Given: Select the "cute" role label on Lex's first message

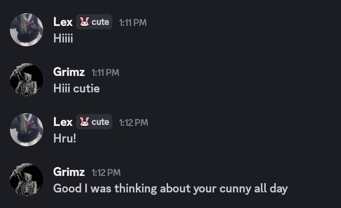Looking at the screenshot, I should [100, 22].
